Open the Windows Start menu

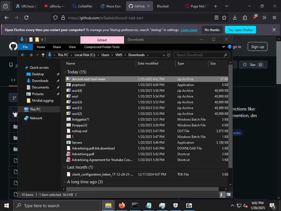tap(7, 206)
